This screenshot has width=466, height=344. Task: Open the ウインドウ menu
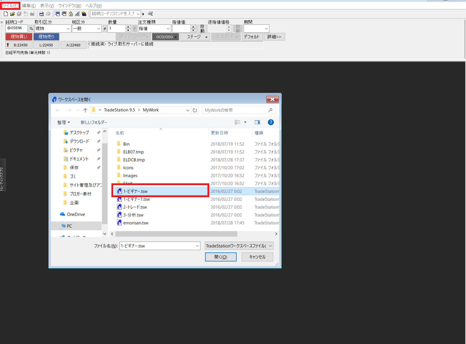click(70, 6)
